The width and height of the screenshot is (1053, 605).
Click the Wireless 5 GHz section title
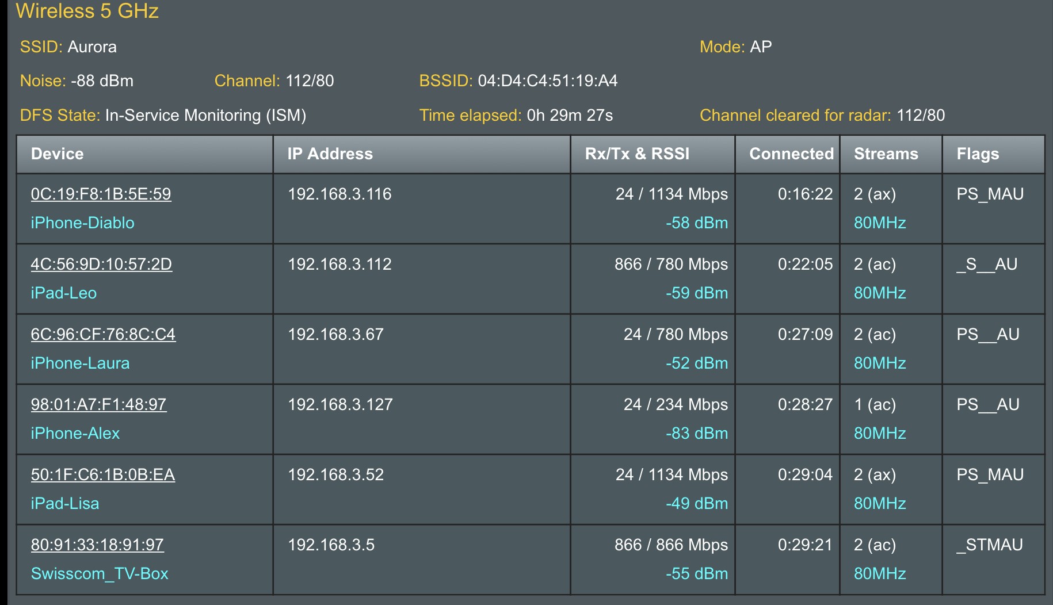pyautogui.click(x=87, y=11)
